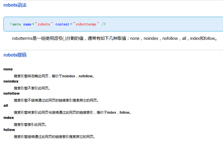Screen dimensions: 223x144
Task: Click the bold term 'nofollow'
Action: (12, 93)
